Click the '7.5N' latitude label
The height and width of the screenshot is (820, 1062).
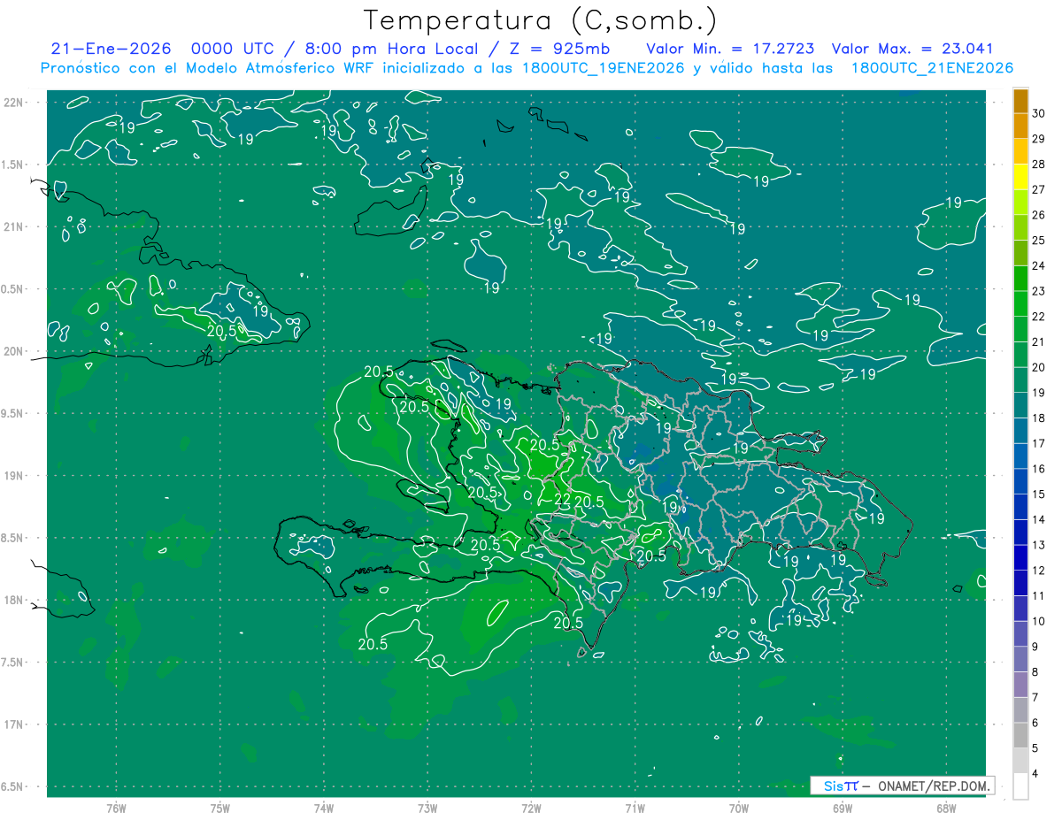13,663
